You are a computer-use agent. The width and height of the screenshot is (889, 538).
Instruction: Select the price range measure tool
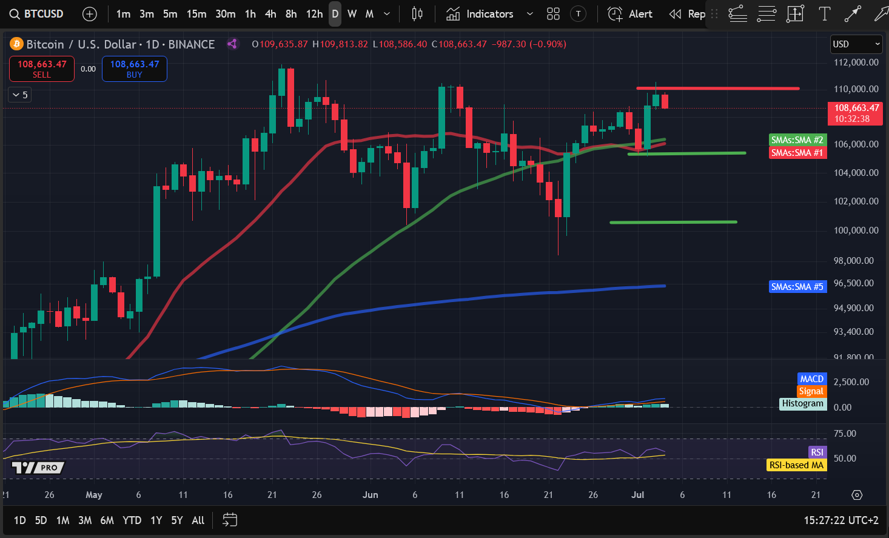(795, 14)
